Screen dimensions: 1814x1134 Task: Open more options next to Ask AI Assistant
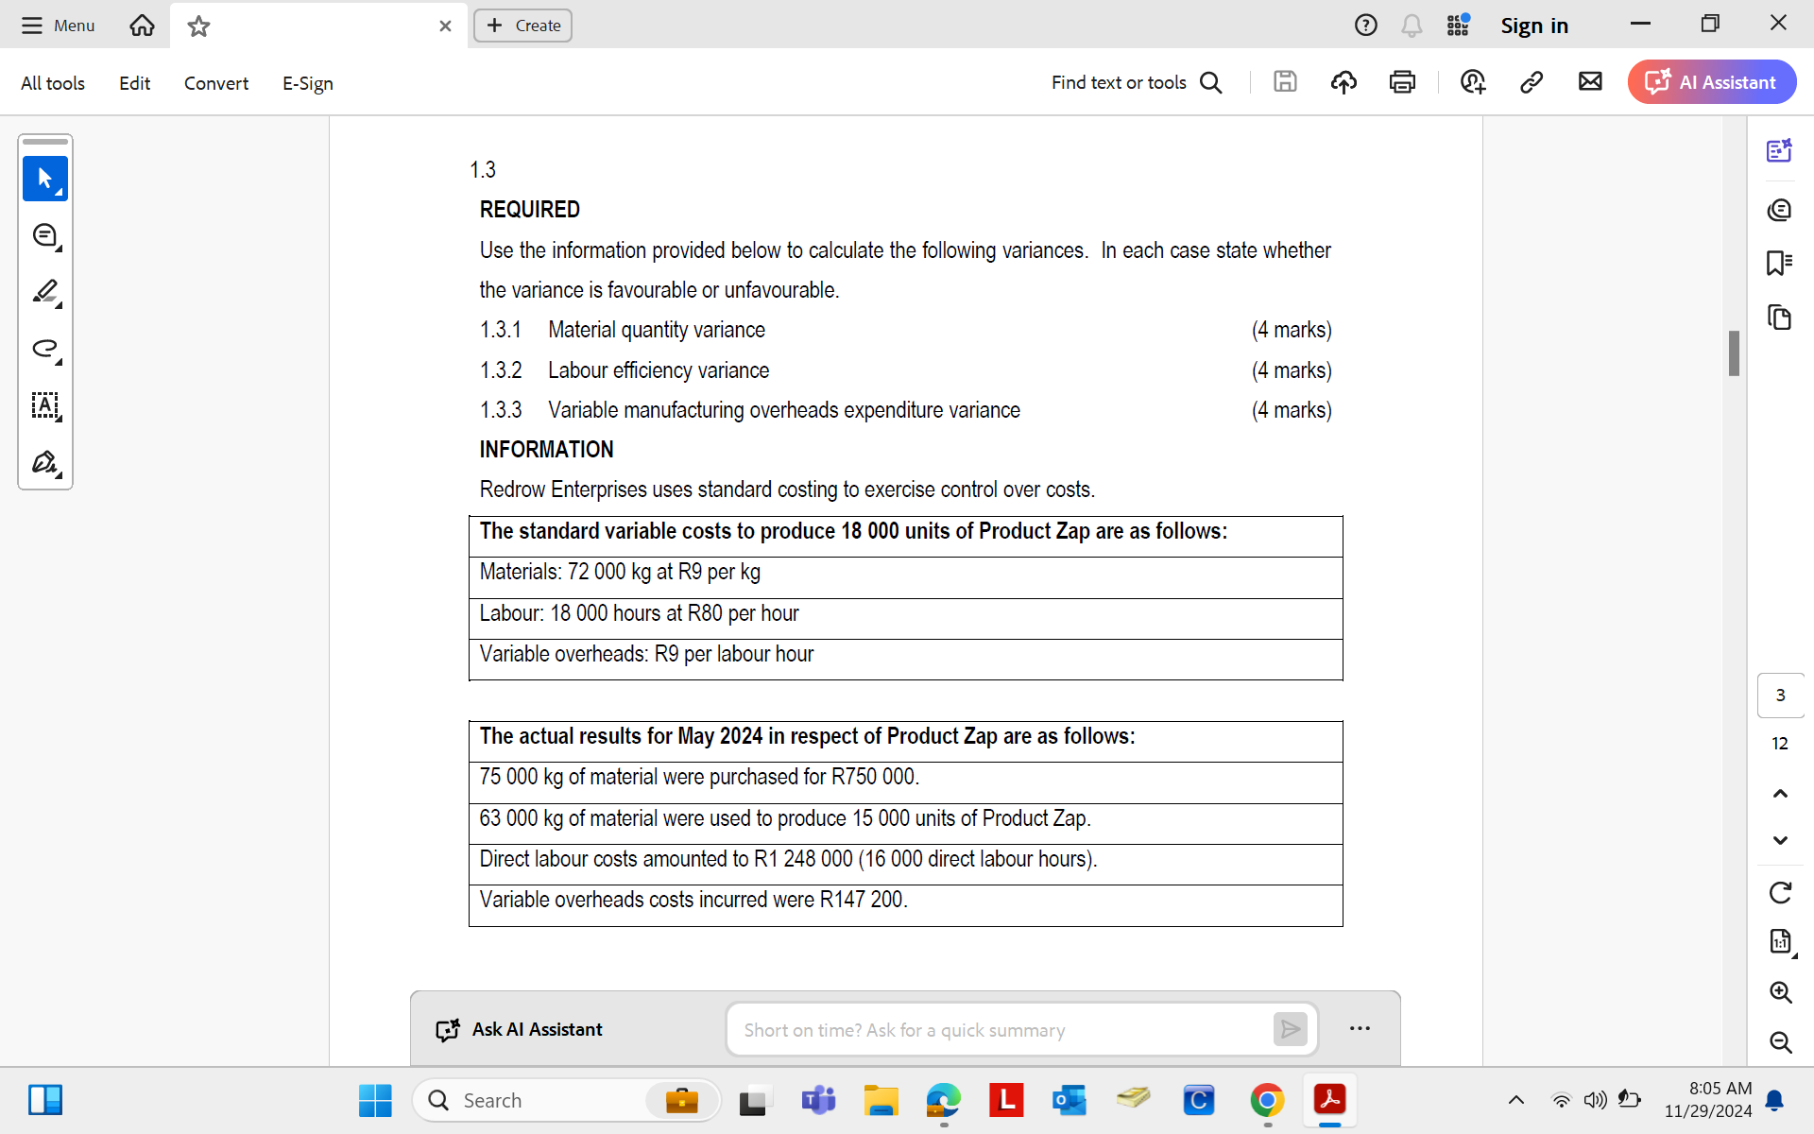click(x=1360, y=1029)
